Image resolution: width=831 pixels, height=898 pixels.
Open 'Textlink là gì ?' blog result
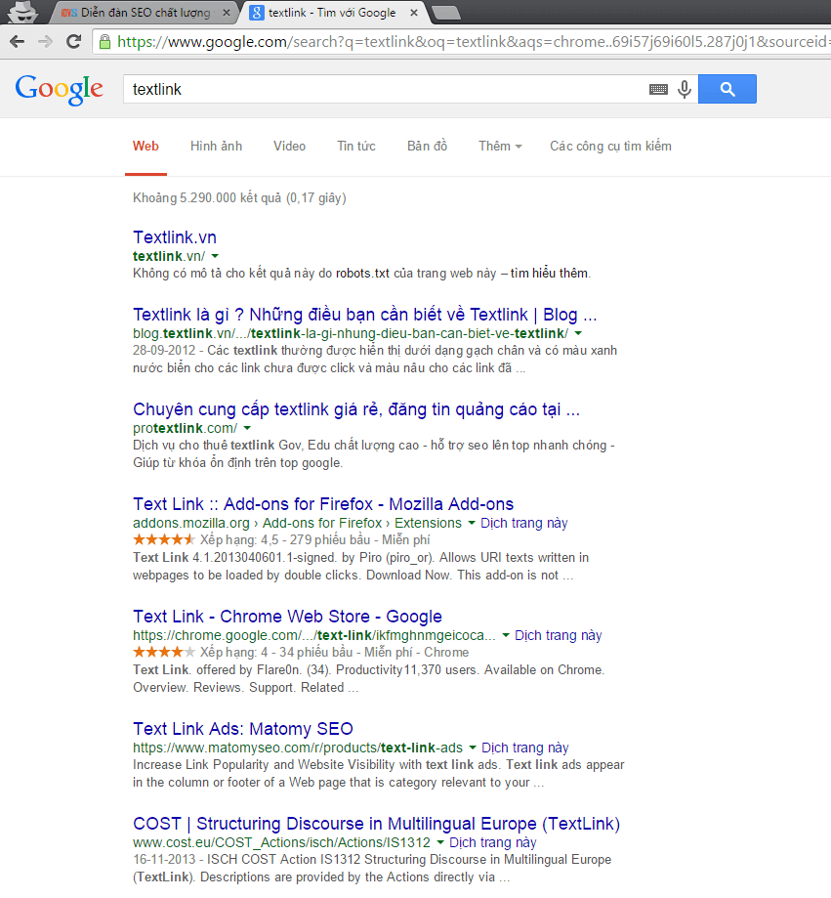click(364, 315)
